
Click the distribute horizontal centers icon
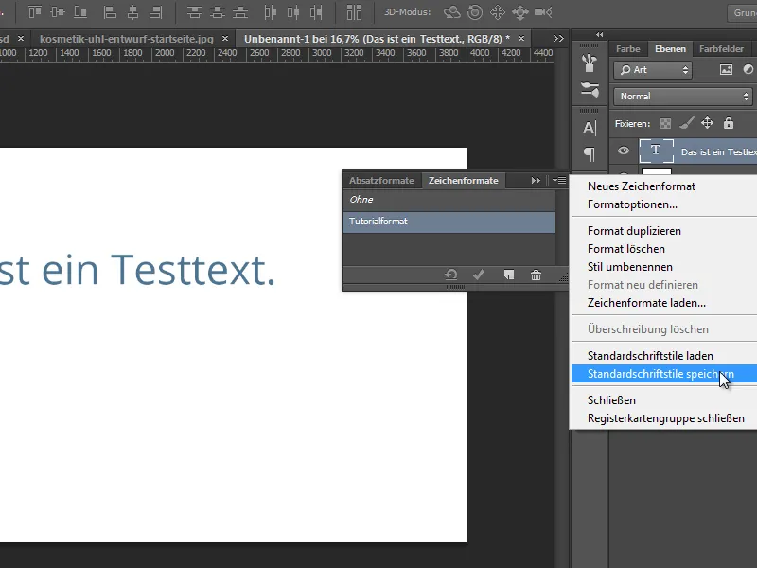(293, 12)
